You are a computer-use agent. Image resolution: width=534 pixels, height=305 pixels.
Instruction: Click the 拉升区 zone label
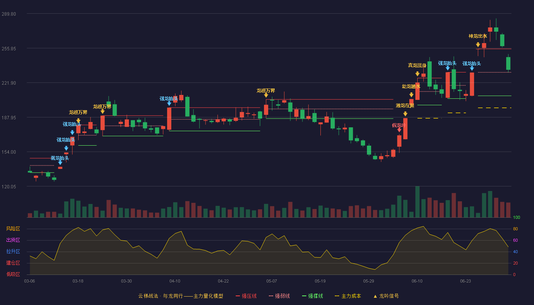click(x=13, y=252)
